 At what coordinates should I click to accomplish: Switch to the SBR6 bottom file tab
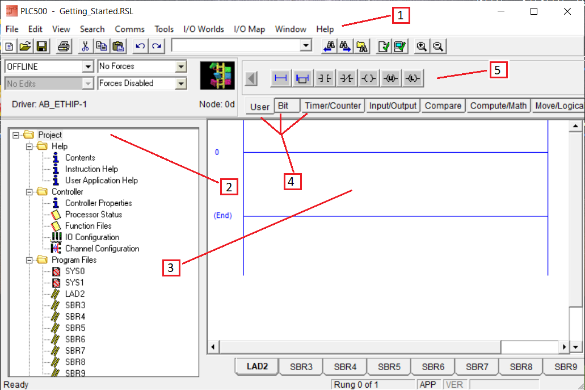click(433, 367)
